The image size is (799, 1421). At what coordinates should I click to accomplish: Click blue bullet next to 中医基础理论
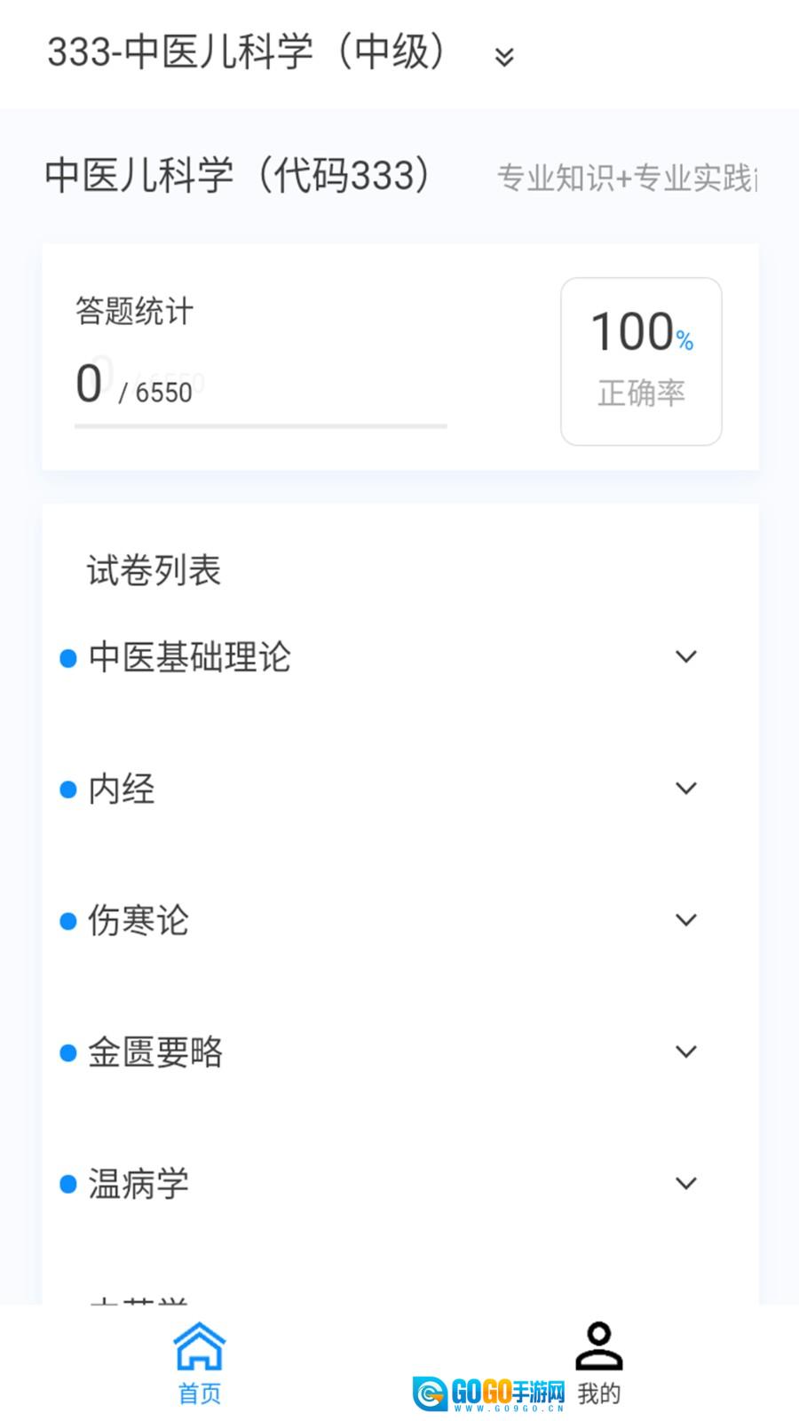68,658
